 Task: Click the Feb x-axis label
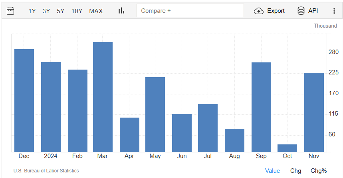click(x=77, y=156)
